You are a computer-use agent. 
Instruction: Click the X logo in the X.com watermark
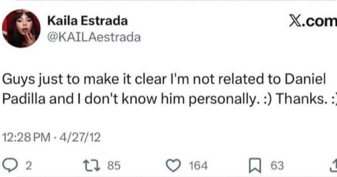point(296,22)
